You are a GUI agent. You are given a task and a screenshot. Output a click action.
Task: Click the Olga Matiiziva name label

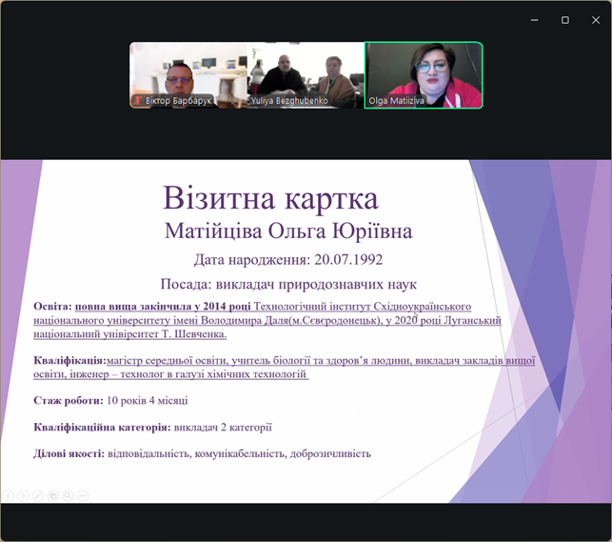click(396, 101)
